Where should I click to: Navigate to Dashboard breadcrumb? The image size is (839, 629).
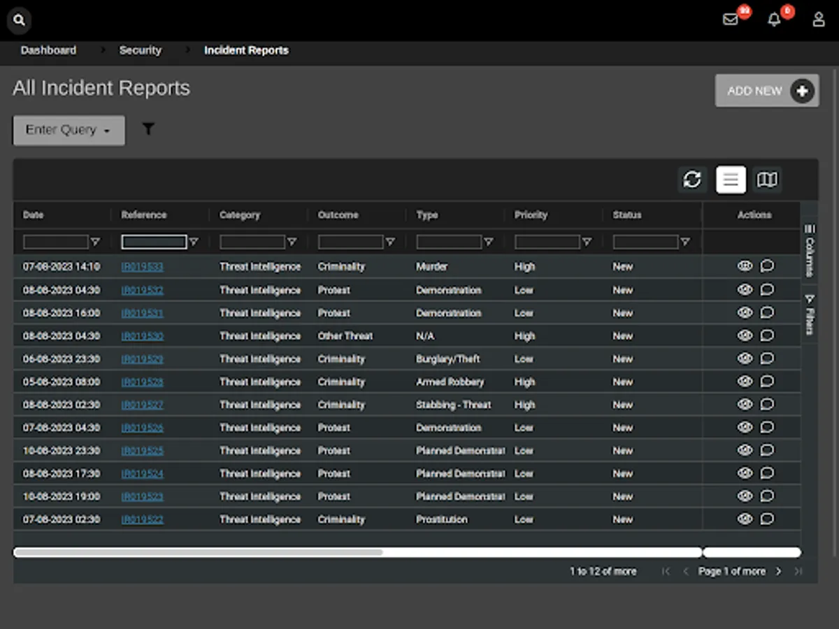[x=48, y=50]
